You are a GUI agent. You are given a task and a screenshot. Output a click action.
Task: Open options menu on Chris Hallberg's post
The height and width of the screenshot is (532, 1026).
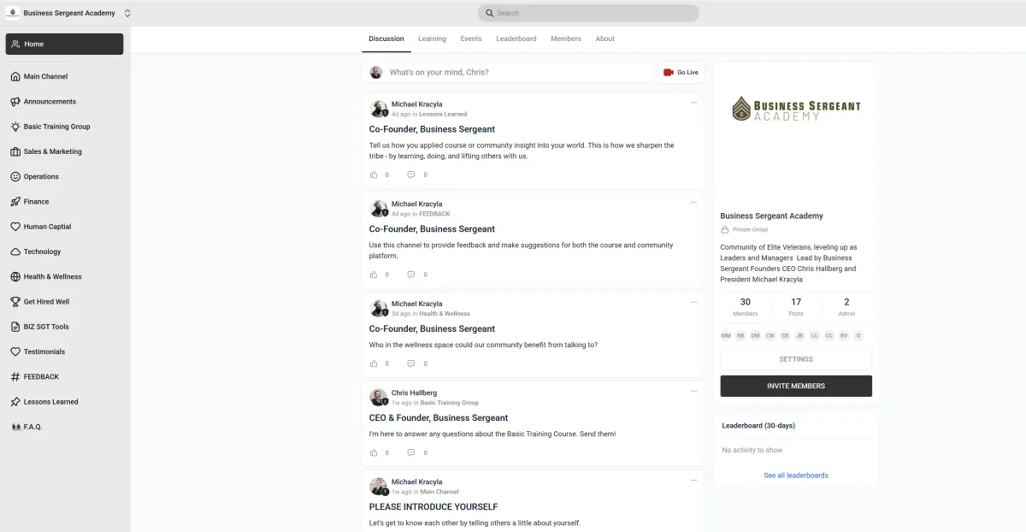pyautogui.click(x=693, y=391)
